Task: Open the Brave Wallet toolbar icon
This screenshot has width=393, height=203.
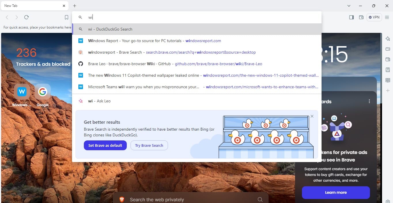Action: tap(361, 17)
